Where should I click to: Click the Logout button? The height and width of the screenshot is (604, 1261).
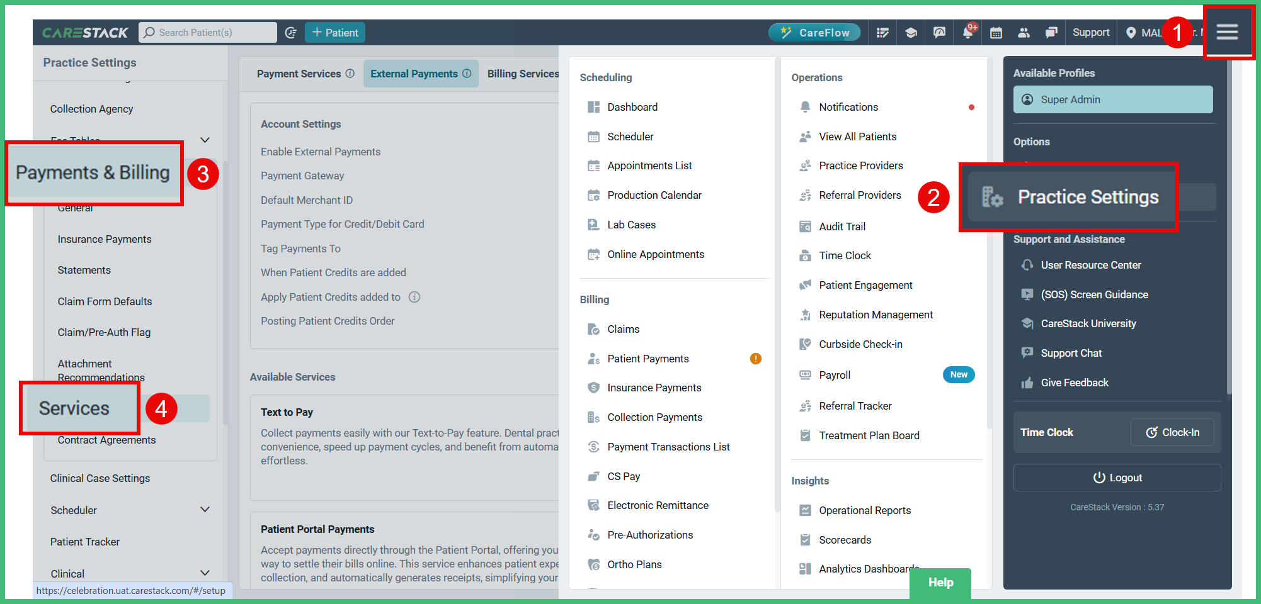(1116, 478)
